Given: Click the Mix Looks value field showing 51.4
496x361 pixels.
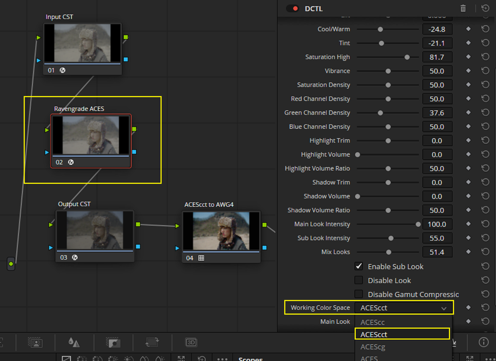Looking at the screenshot, I should coord(437,252).
